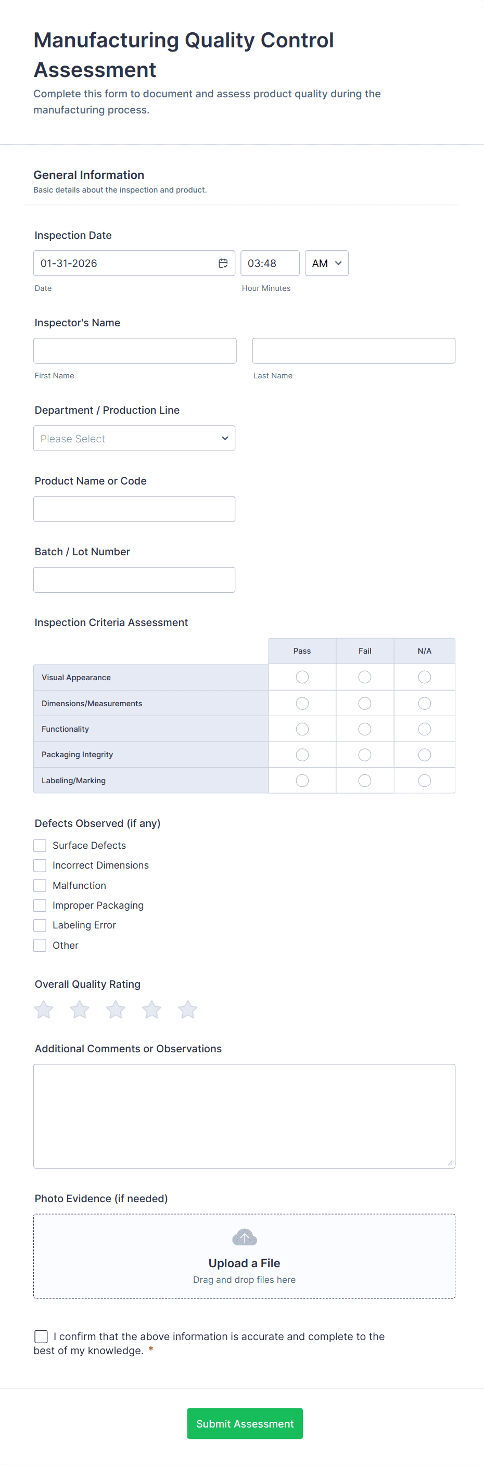Viewport: 484px width, 1465px height.
Task: Tick the Malfunction defect option
Action: (40, 885)
